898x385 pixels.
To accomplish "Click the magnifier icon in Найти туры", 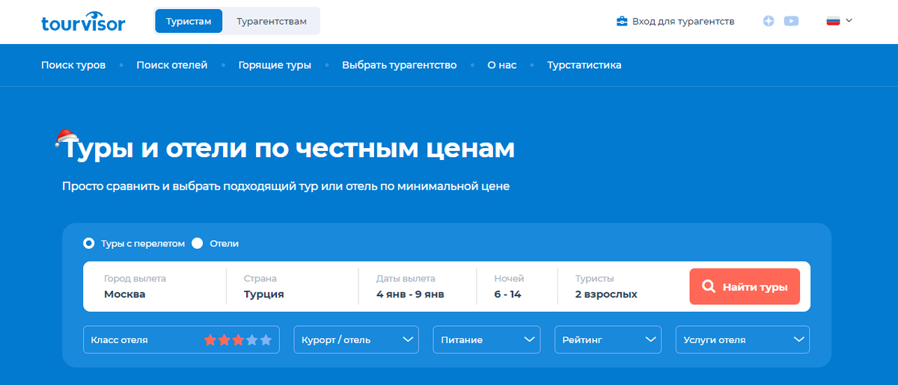I will pyautogui.click(x=708, y=286).
